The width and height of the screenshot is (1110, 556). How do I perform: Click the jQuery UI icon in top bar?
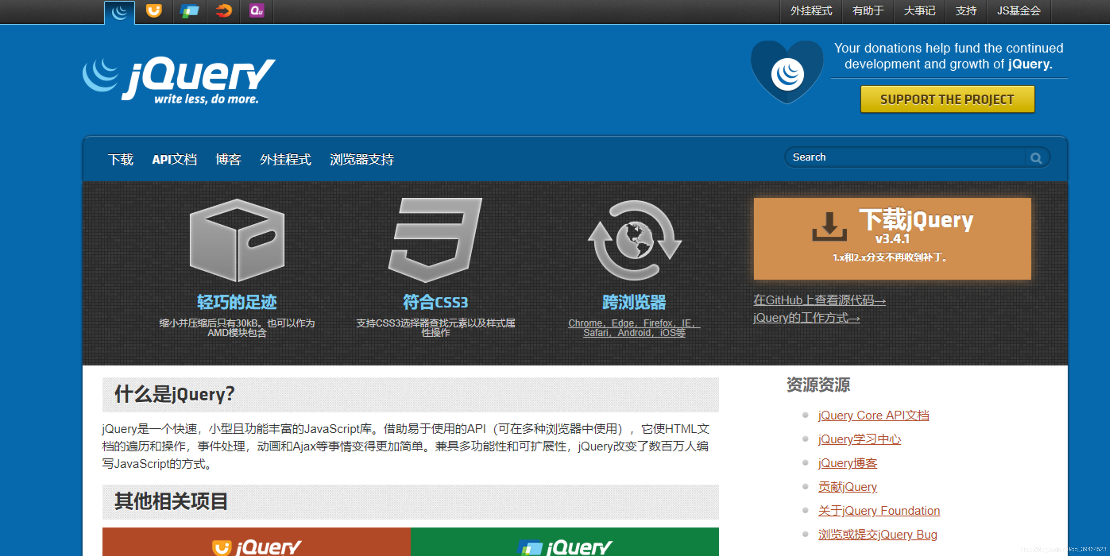pyautogui.click(x=154, y=11)
